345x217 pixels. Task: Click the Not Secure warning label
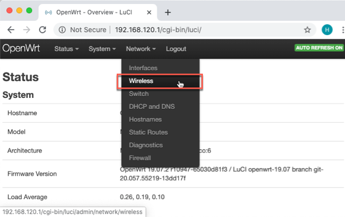tap(88, 29)
